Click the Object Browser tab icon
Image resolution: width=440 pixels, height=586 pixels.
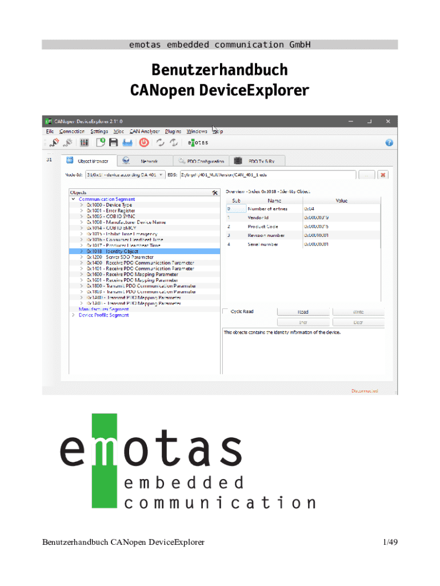[70, 160]
